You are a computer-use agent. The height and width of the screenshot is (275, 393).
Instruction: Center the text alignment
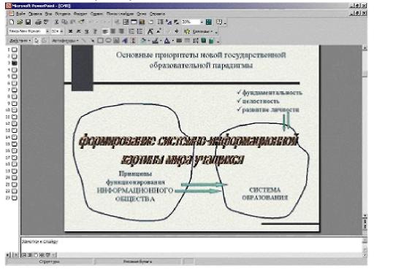113,31
